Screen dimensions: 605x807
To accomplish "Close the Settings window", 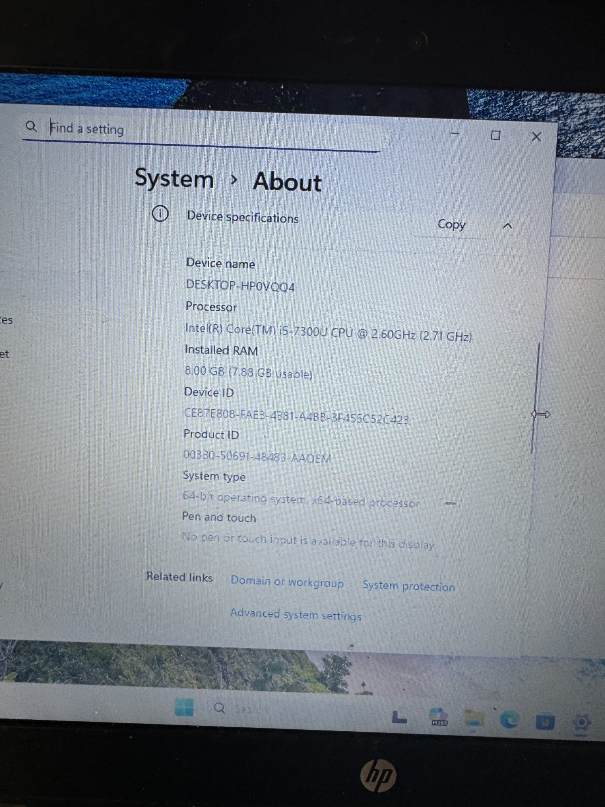I will [536, 137].
